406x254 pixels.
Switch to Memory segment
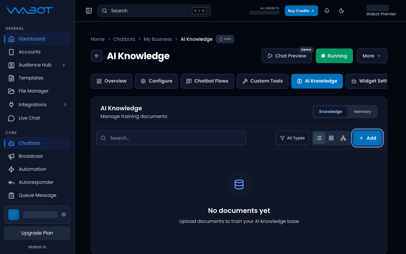[362, 112]
